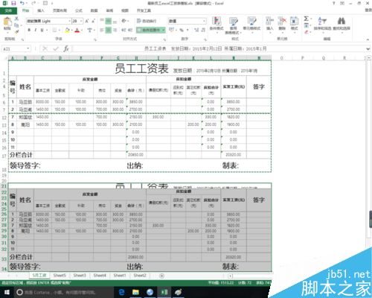The height and width of the screenshot is (298, 372).
Task: Switch to the Insert ribbon tab
Action: pos(41,10)
